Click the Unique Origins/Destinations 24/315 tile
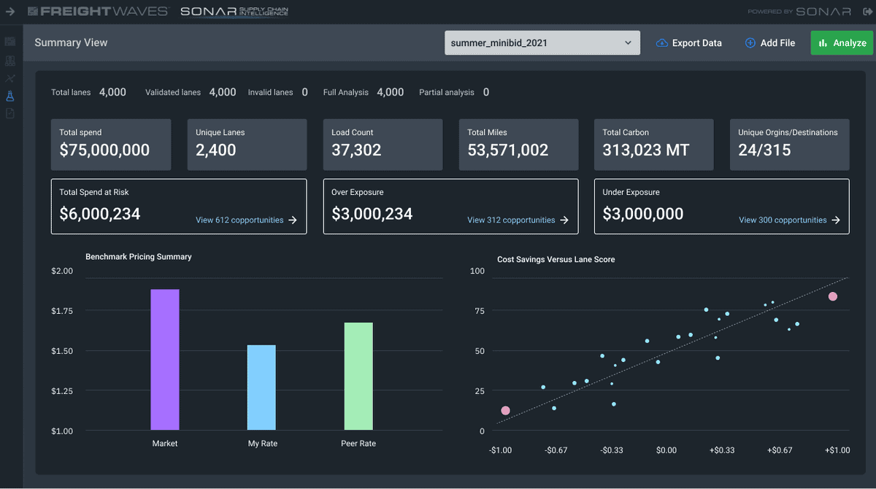 [790, 145]
